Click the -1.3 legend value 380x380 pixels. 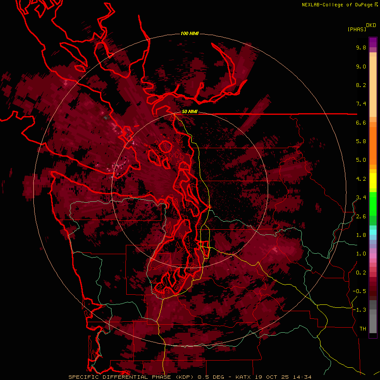[x=359, y=310]
